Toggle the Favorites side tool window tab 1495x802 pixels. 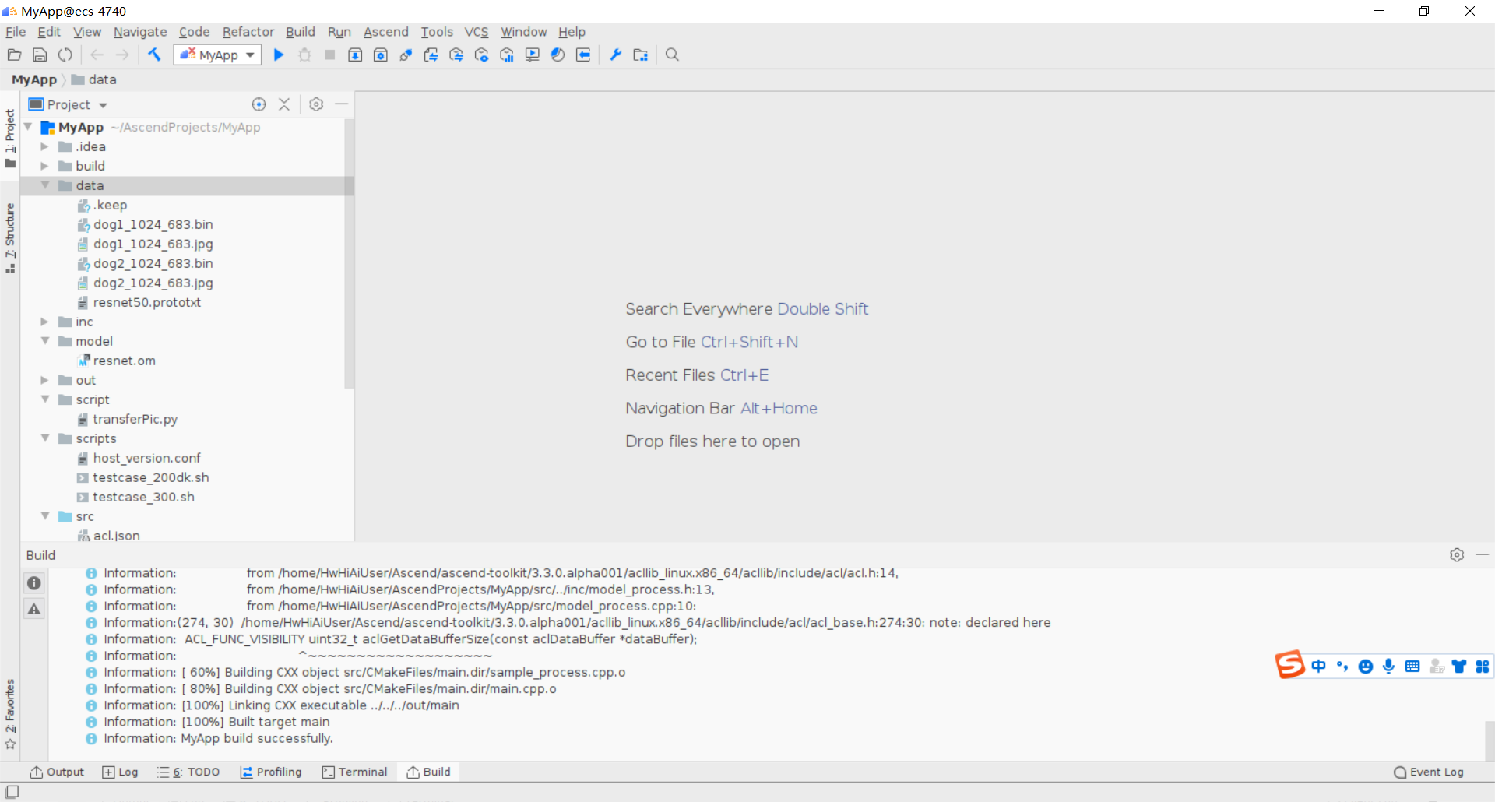coord(10,713)
